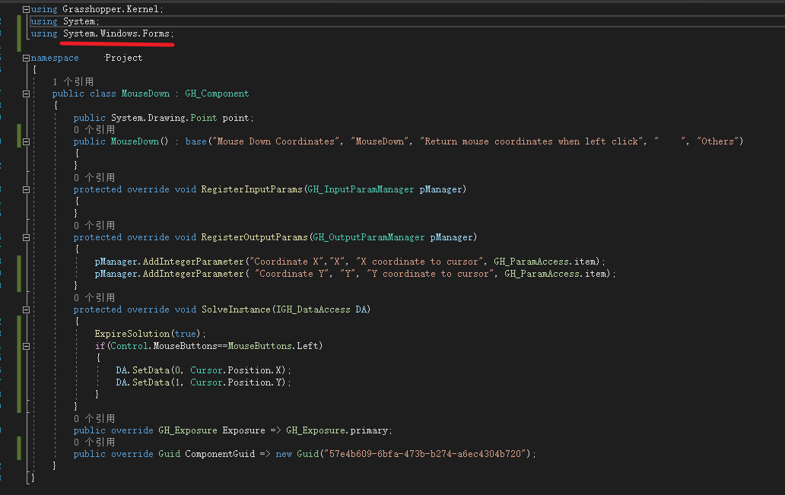Image resolution: width=785 pixels, height=495 pixels.
Task: Click the "Coordinate Y" string
Action: (291, 274)
